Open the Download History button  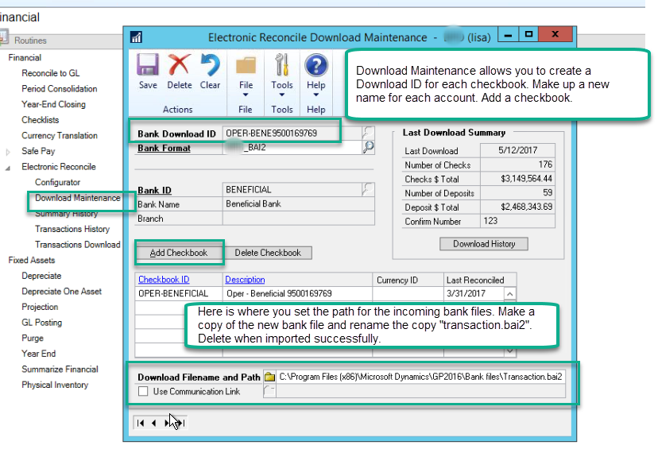pyautogui.click(x=484, y=244)
